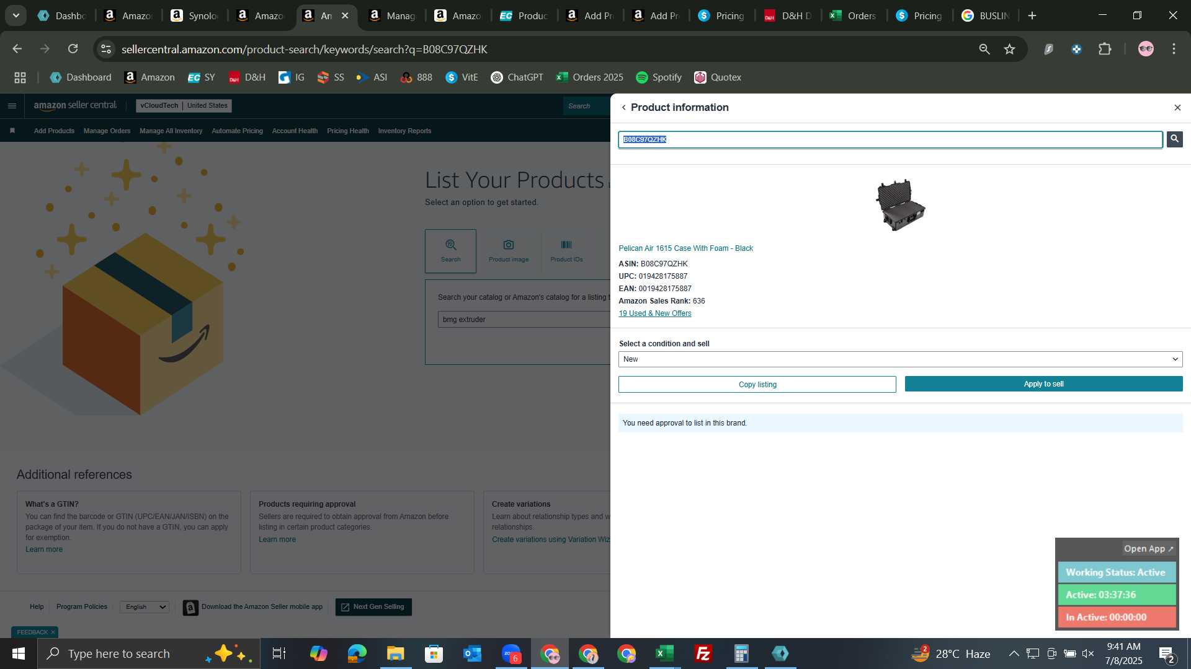
Task: Bookmark this page with the star icon
Action: click(x=1009, y=49)
